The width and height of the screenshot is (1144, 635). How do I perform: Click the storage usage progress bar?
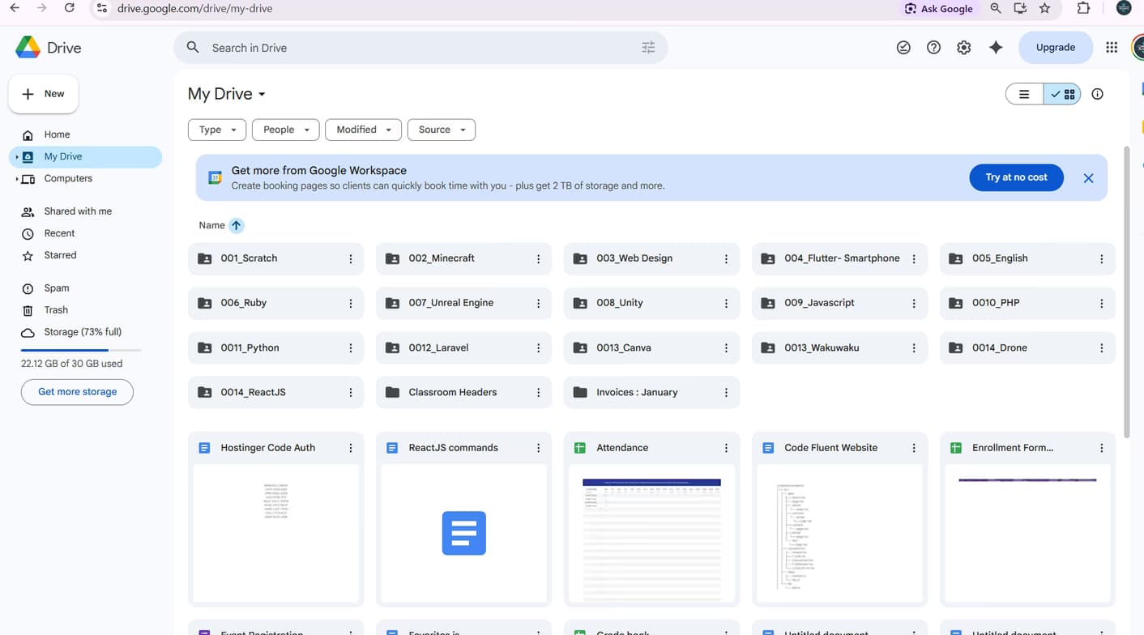click(81, 350)
